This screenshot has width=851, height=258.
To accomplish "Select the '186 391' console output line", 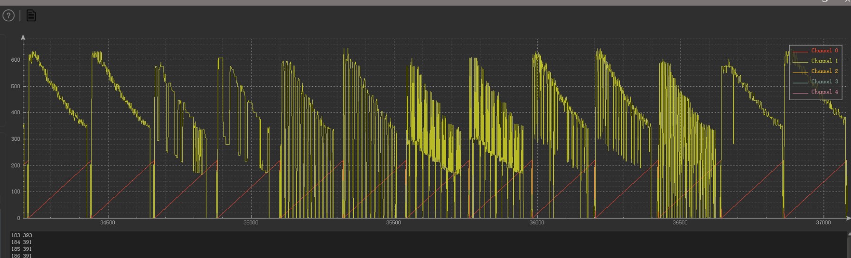I will pyautogui.click(x=21, y=256).
